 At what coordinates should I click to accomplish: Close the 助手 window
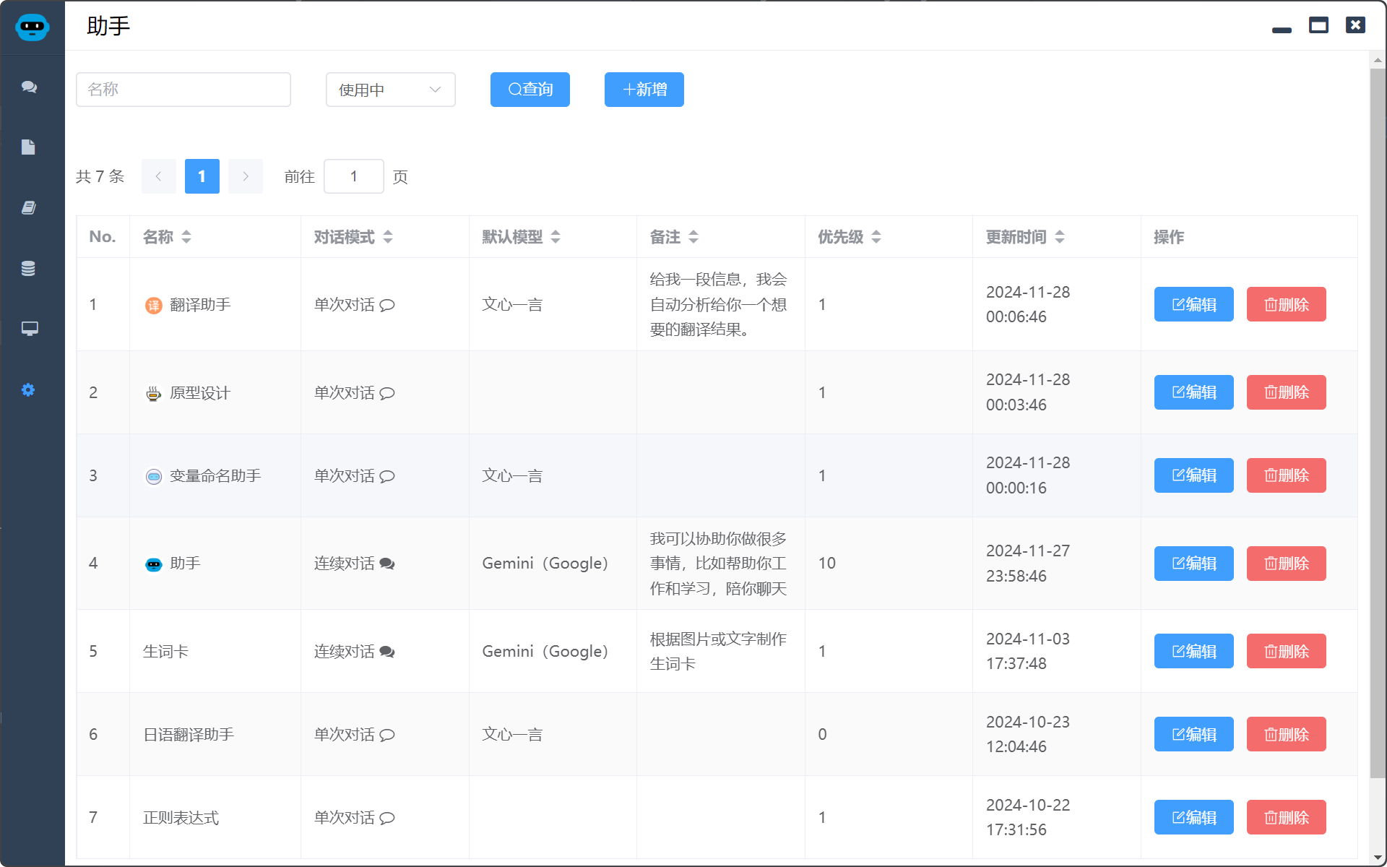coord(1355,25)
